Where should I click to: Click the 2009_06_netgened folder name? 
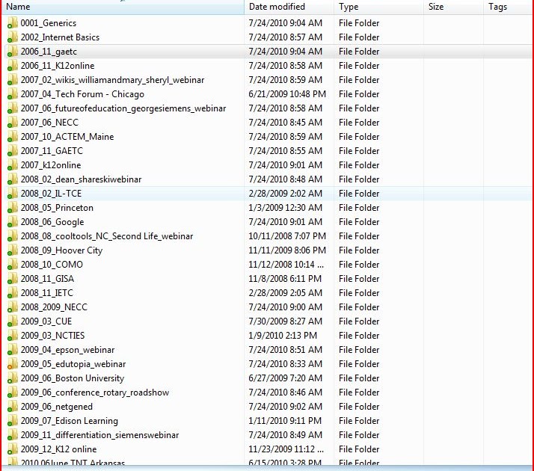[x=57, y=407]
